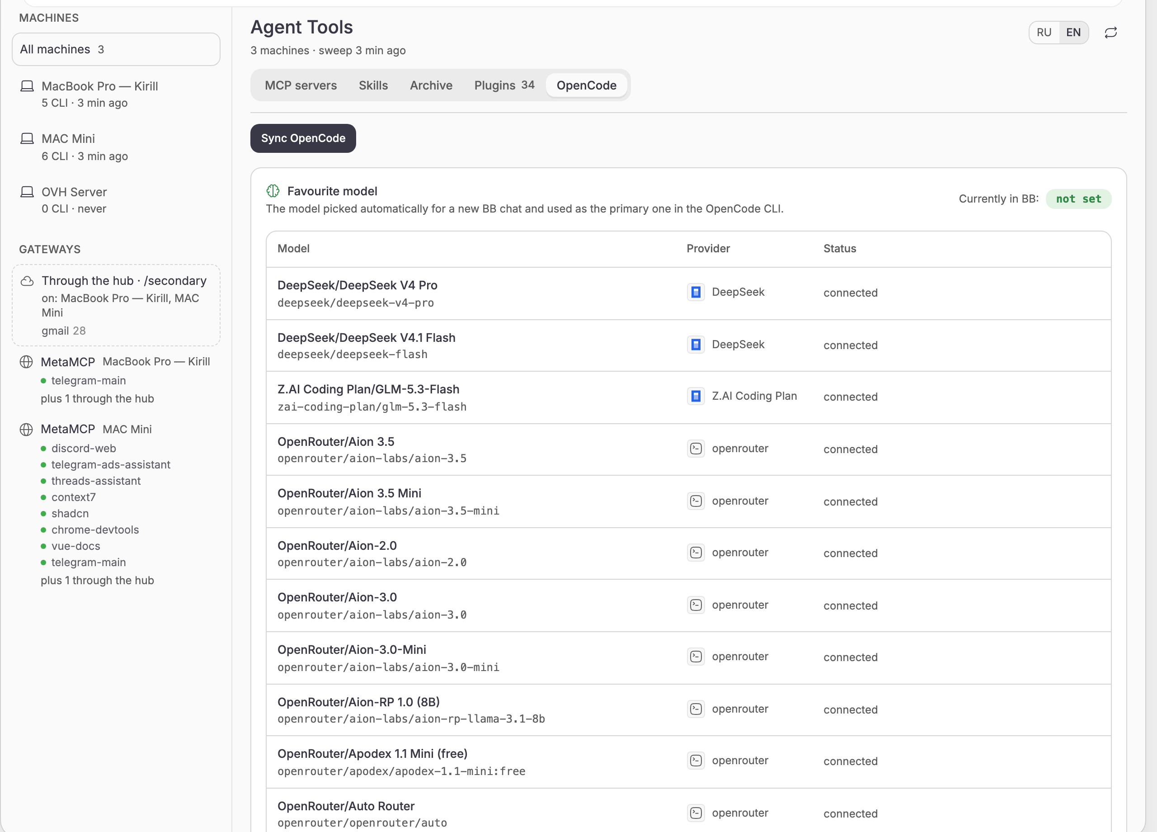
Task: Open the Plugins tab
Action: (504, 85)
